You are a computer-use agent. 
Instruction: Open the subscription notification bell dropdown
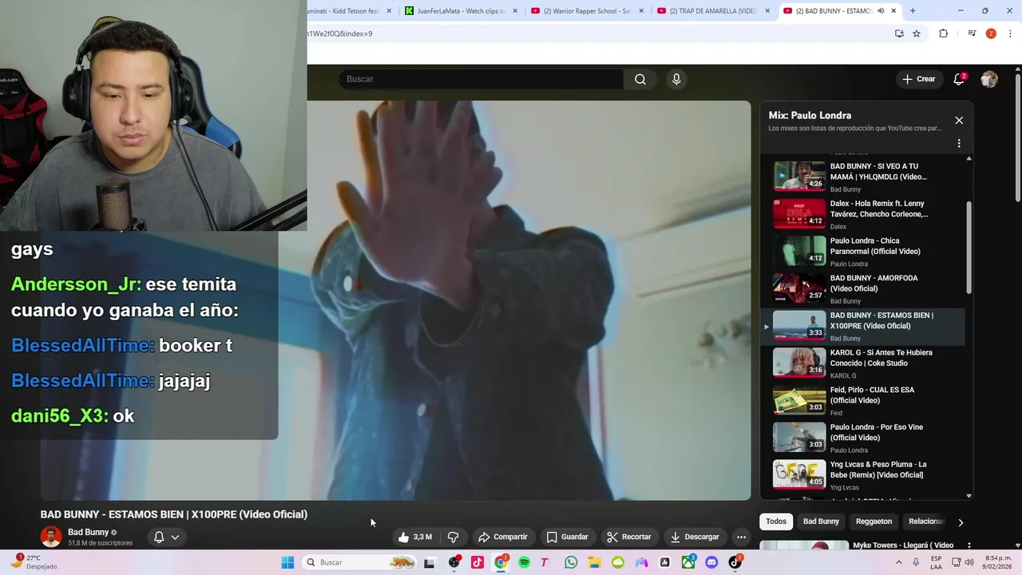point(166,537)
